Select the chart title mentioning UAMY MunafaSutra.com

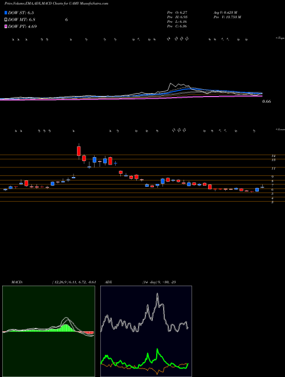tap(56, 4)
